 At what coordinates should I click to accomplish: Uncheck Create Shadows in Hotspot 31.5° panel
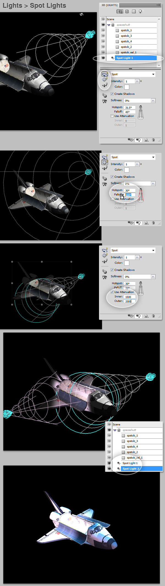tap(112, 94)
